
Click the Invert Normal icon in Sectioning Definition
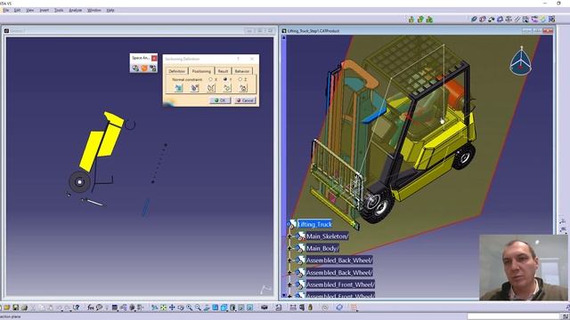coord(227,88)
